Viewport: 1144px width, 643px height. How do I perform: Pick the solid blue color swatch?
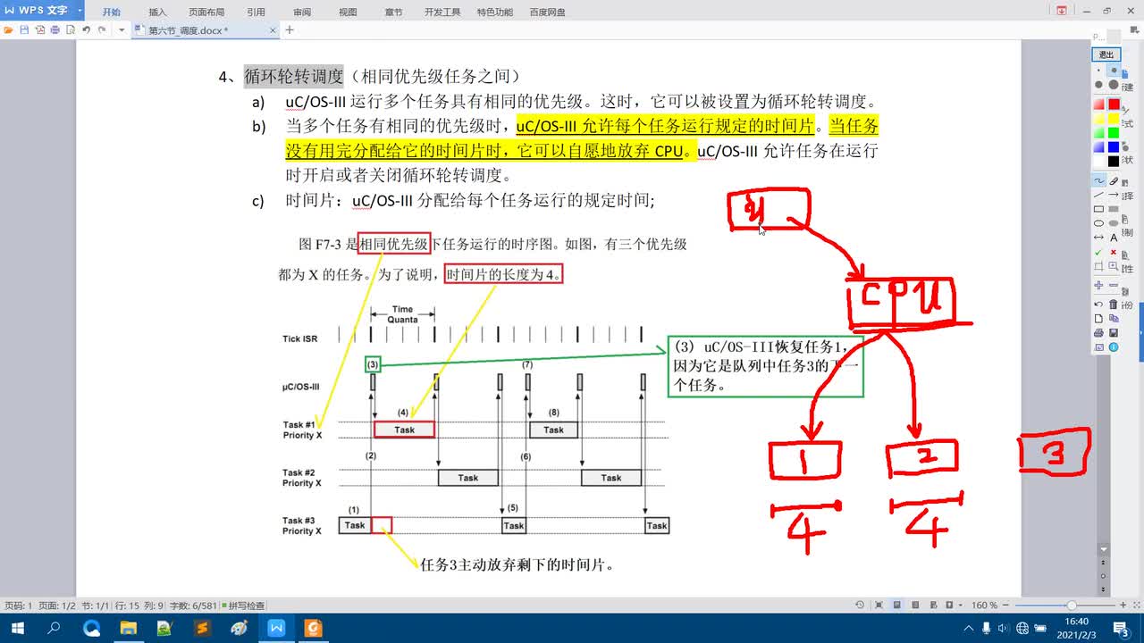[1114, 146]
